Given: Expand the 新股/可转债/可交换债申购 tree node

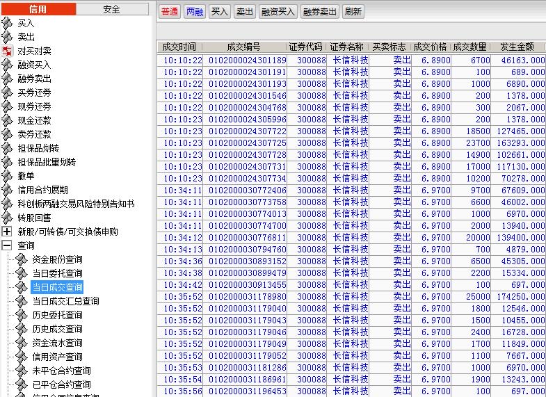Looking at the screenshot, I should [x=7, y=232].
